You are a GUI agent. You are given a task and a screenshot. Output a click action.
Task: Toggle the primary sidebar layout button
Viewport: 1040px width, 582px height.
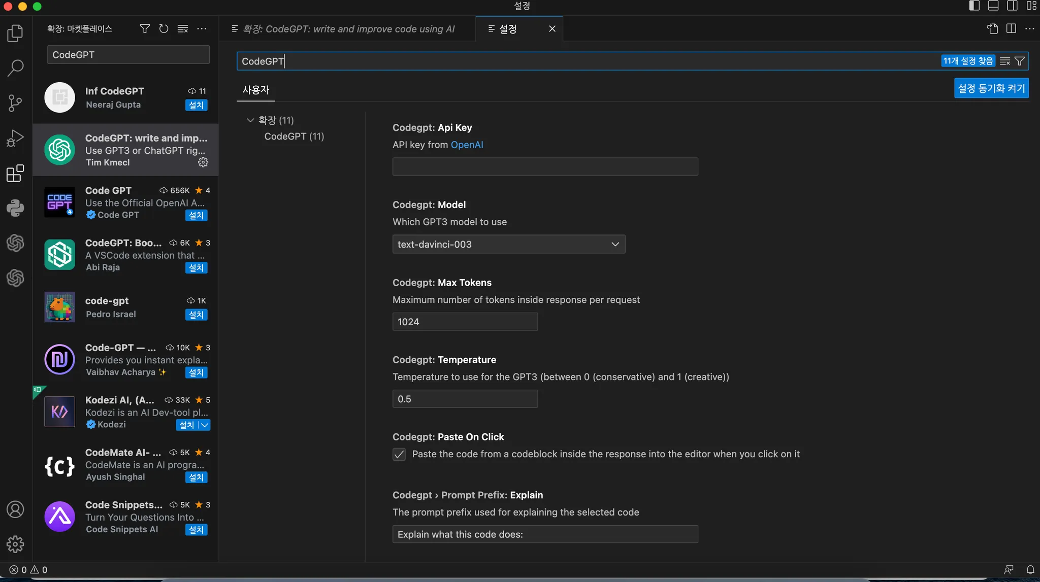click(974, 6)
